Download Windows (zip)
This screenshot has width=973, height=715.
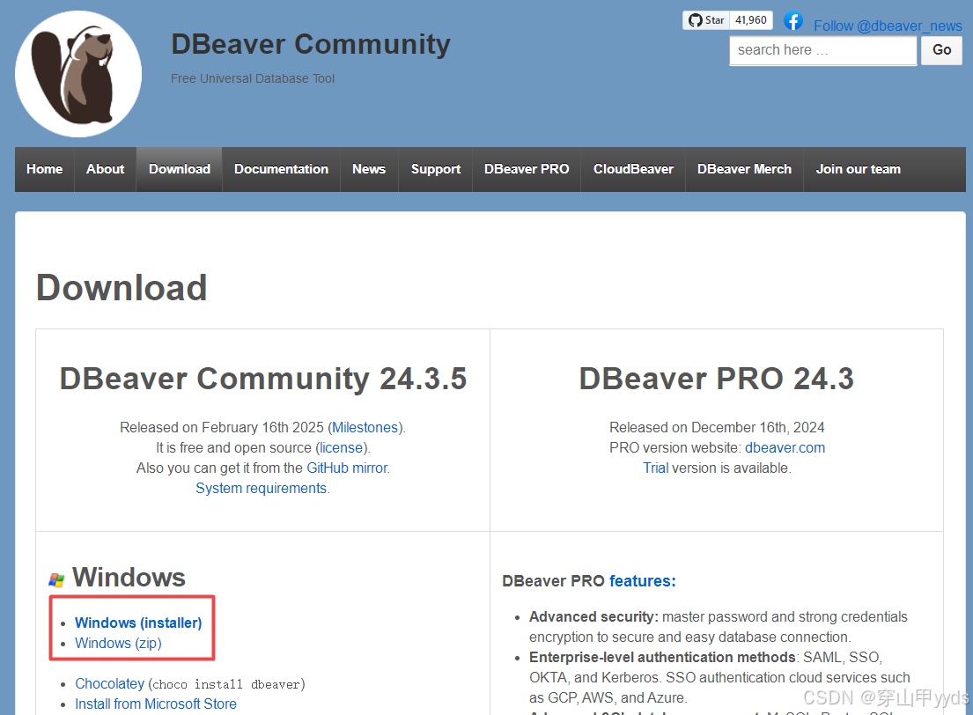[x=118, y=644]
